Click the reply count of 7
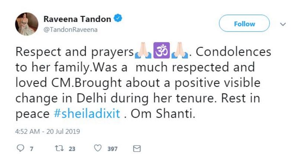The image size is (297, 154). click(32, 149)
